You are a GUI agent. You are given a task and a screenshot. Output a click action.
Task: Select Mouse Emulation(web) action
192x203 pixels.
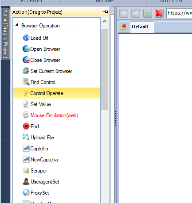coord(54,115)
